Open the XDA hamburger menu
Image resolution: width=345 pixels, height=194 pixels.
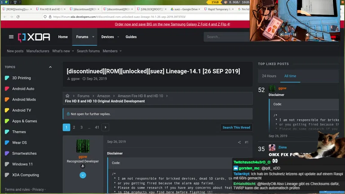[11, 37]
